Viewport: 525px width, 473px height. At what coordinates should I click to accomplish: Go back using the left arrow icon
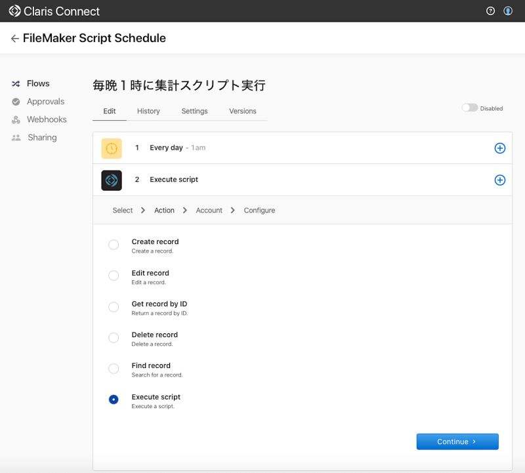click(x=14, y=39)
